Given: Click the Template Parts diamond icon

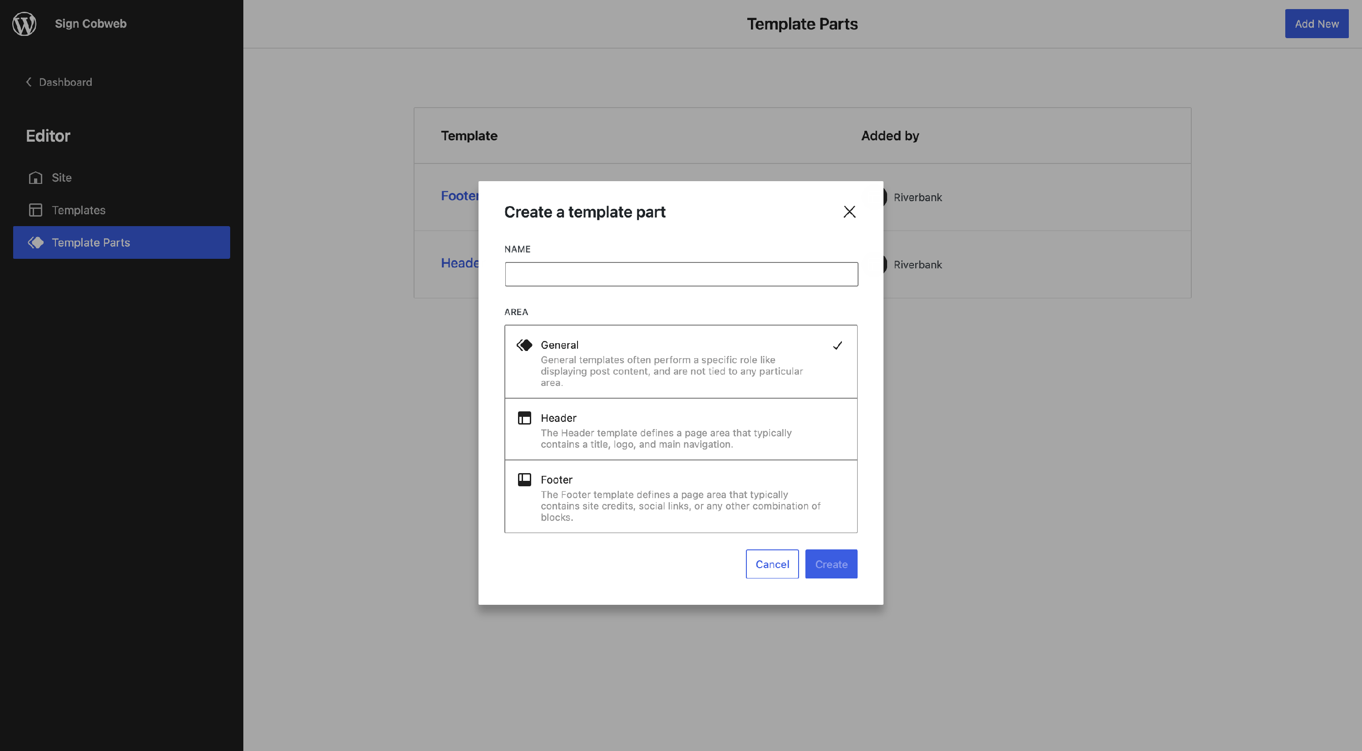Looking at the screenshot, I should 35,243.
